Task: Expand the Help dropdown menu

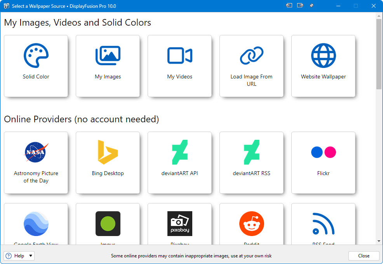Action: coord(31,256)
